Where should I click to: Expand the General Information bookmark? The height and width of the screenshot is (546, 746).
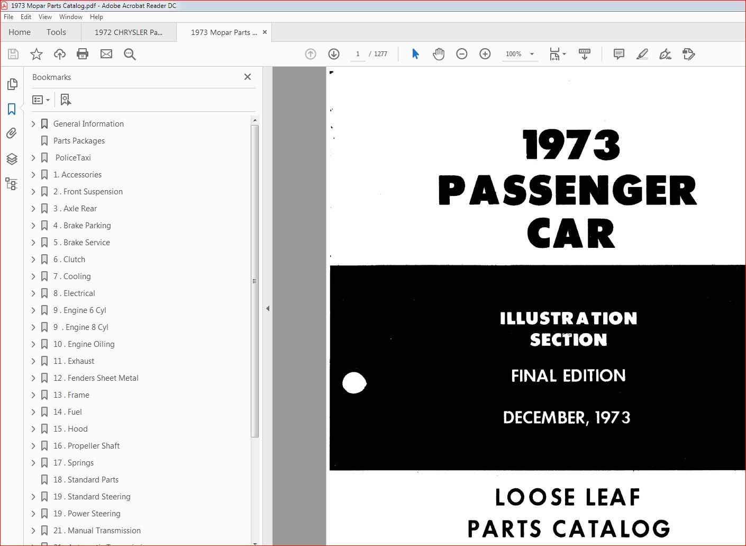coord(33,124)
